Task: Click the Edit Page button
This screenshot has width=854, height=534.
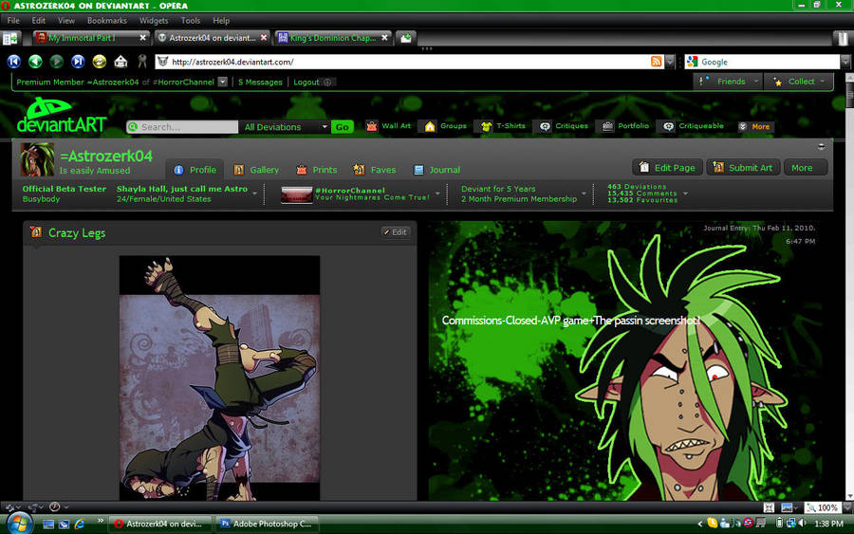Action: (668, 168)
